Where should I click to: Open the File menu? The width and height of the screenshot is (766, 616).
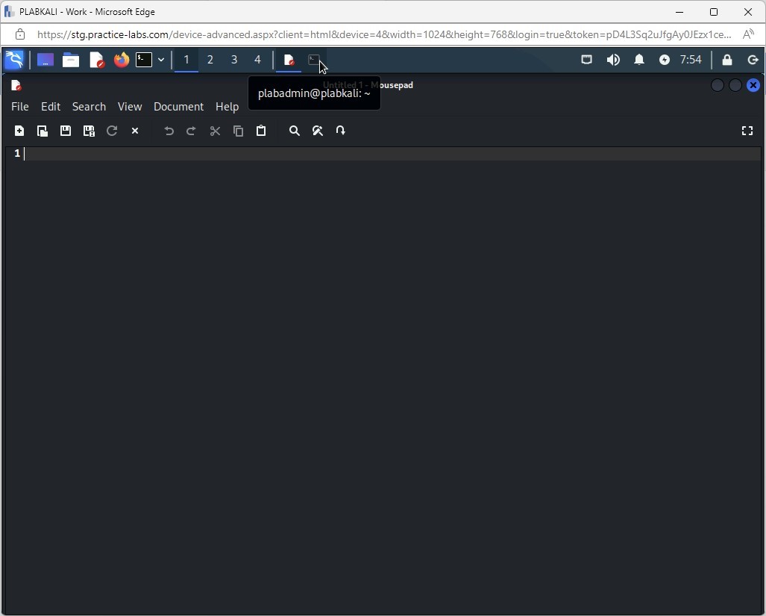point(20,107)
